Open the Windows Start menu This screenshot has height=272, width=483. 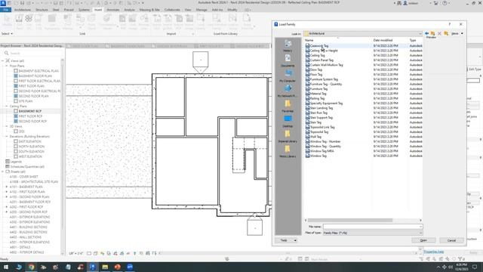(6, 267)
